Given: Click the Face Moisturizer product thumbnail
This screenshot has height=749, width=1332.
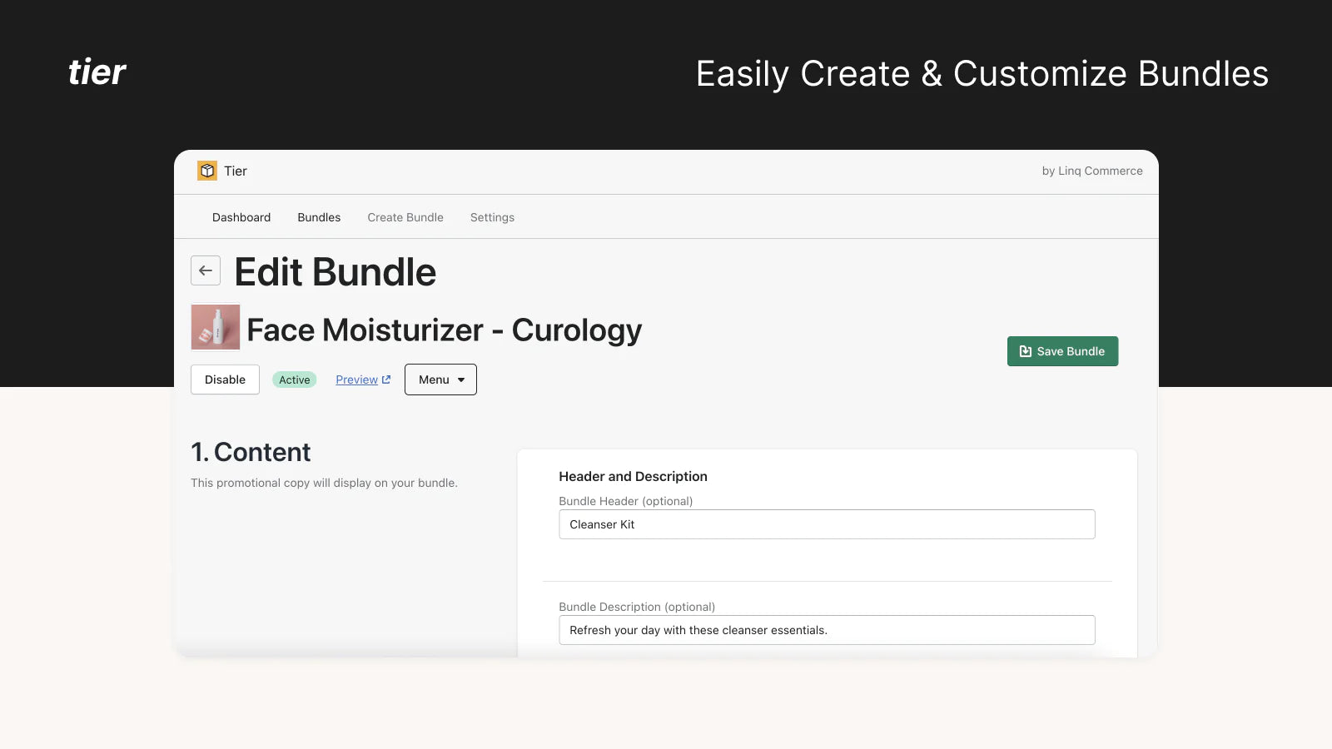Looking at the screenshot, I should pos(215,327).
